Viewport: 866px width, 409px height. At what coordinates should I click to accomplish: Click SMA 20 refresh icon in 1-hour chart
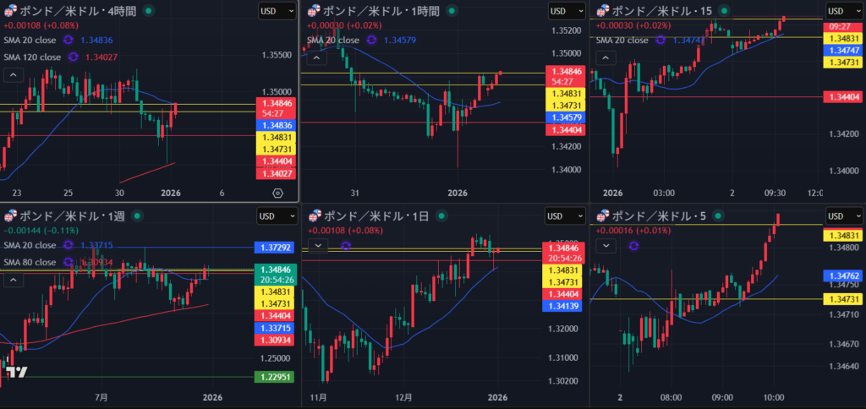(x=372, y=40)
